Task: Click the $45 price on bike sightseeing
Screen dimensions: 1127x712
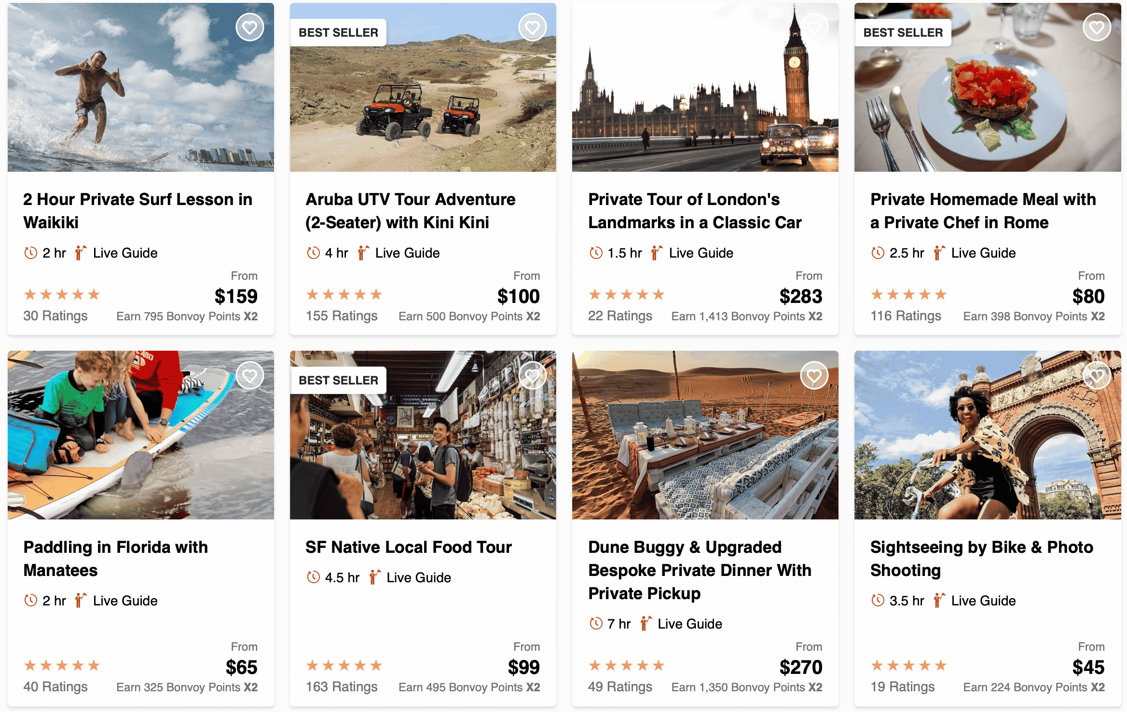Action: pos(1088,668)
